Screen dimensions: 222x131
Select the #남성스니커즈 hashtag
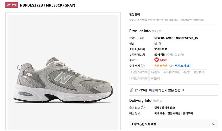[x=139, y=72]
